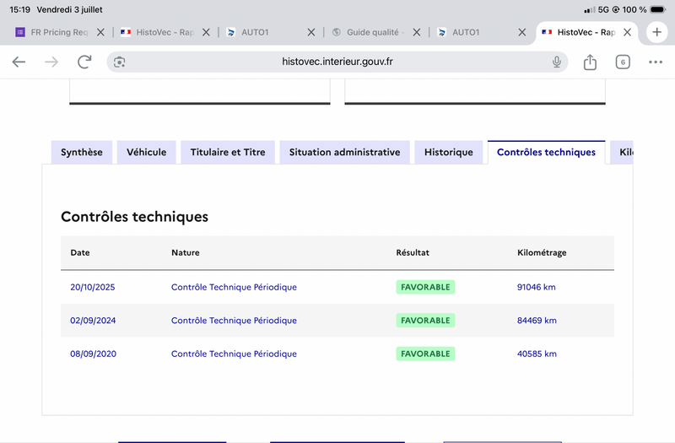Tap the battery icon in status bar
The image size is (675, 443).
tap(658, 9)
